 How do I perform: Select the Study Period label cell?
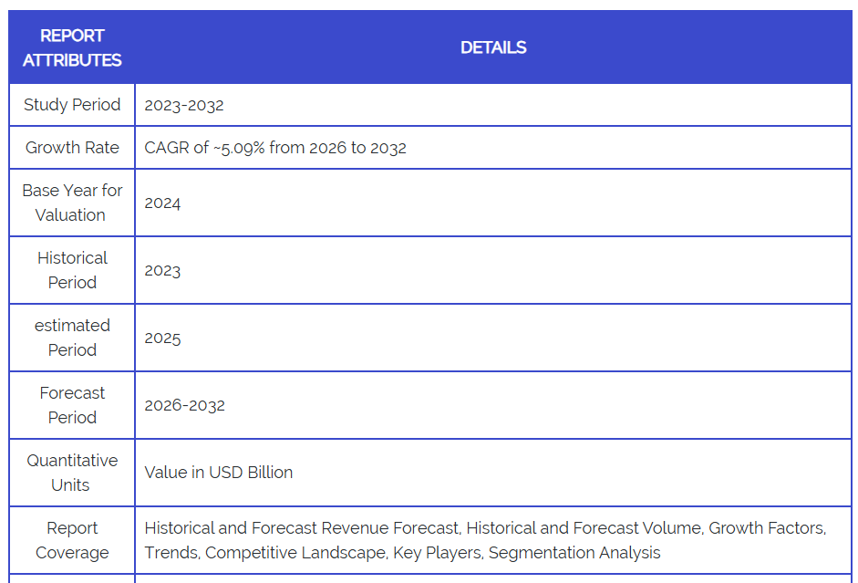pyautogui.click(x=72, y=105)
